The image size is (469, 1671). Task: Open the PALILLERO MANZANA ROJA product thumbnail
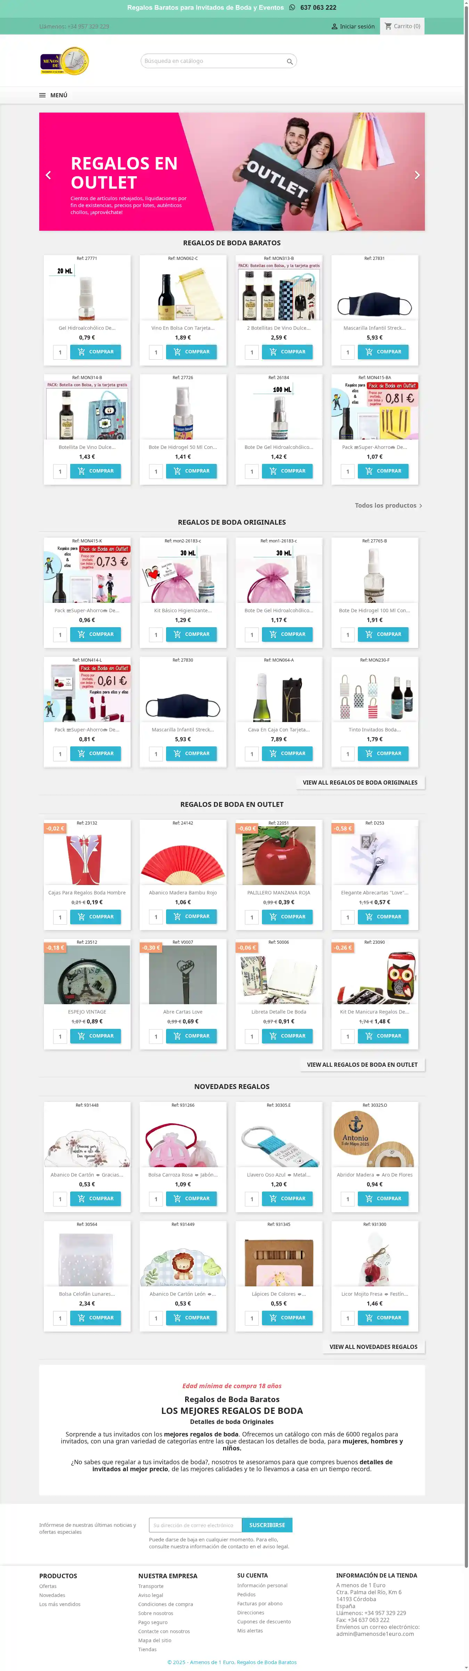click(x=279, y=855)
